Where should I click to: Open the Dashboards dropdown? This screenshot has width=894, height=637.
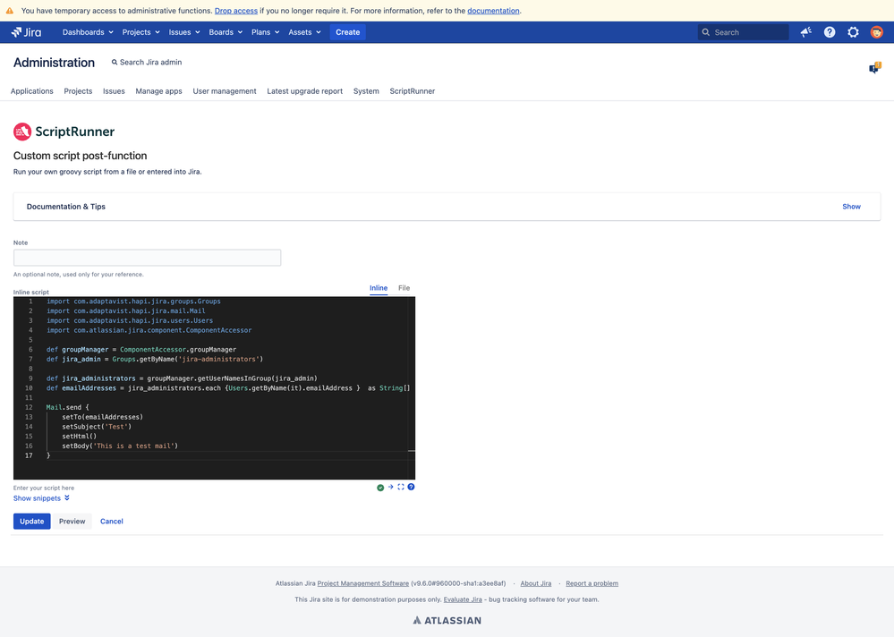coord(88,32)
